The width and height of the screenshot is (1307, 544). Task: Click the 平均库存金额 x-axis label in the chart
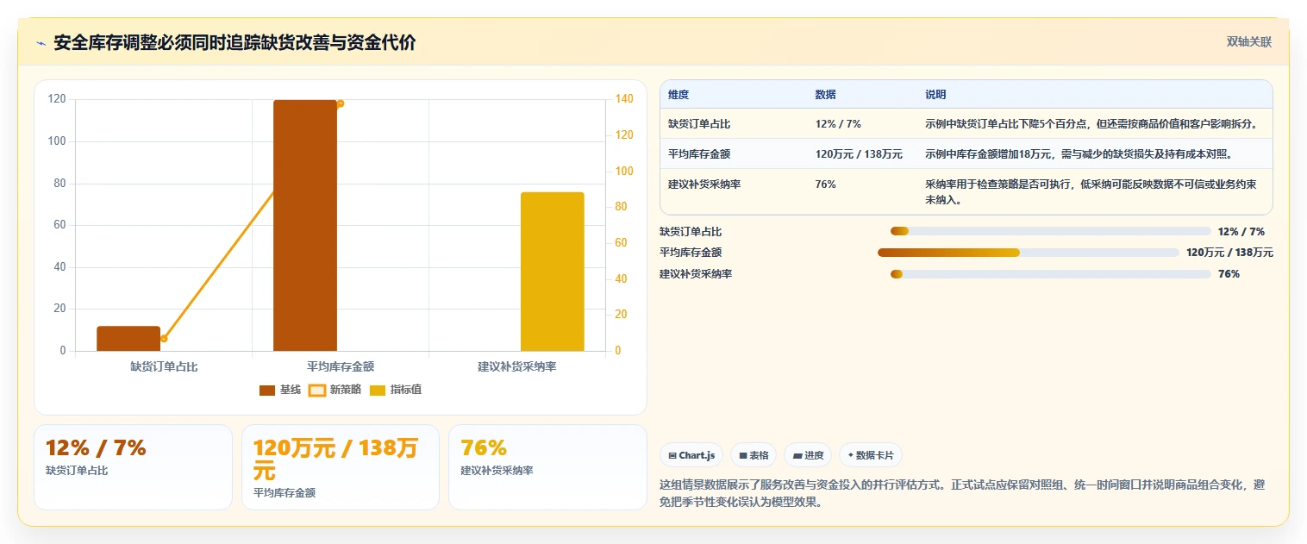click(341, 366)
